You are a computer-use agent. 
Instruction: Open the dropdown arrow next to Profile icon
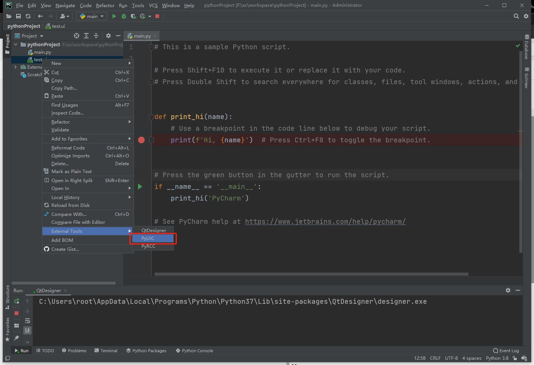pos(149,17)
